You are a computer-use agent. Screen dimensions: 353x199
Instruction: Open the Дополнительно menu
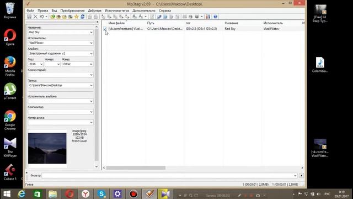(143, 11)
